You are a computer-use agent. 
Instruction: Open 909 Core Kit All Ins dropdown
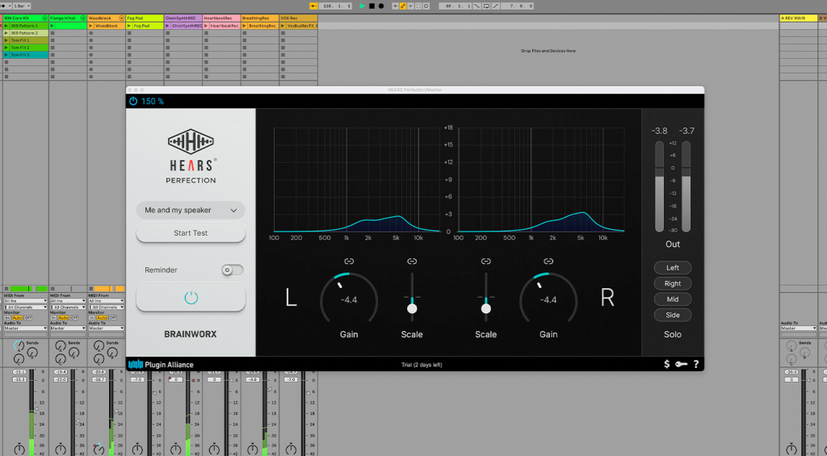click(x=25, y=301)
